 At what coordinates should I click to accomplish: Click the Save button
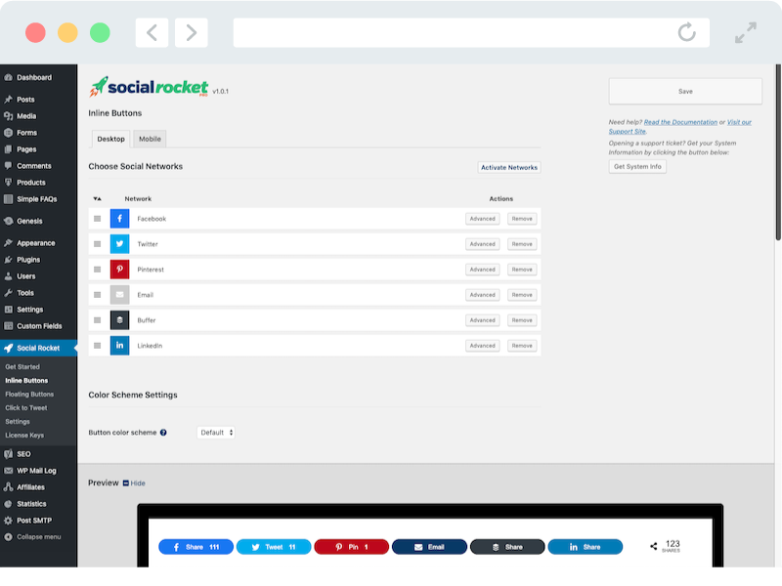click(x=685, y=91)
